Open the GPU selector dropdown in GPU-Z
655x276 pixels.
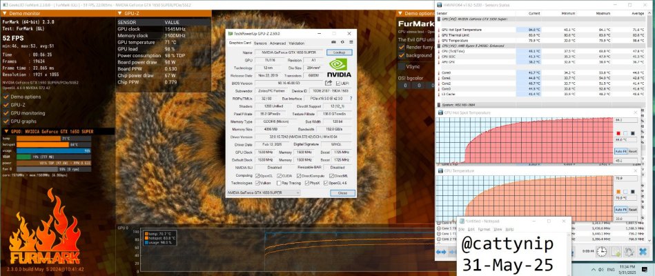tap(263, 193)
